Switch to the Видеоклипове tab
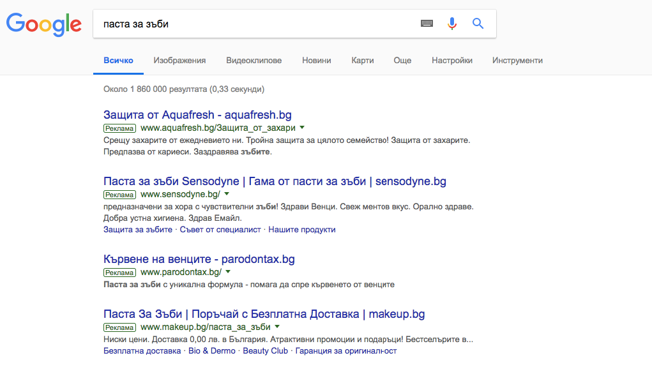This screenshot has width=652, height=367. click(254, 61)
